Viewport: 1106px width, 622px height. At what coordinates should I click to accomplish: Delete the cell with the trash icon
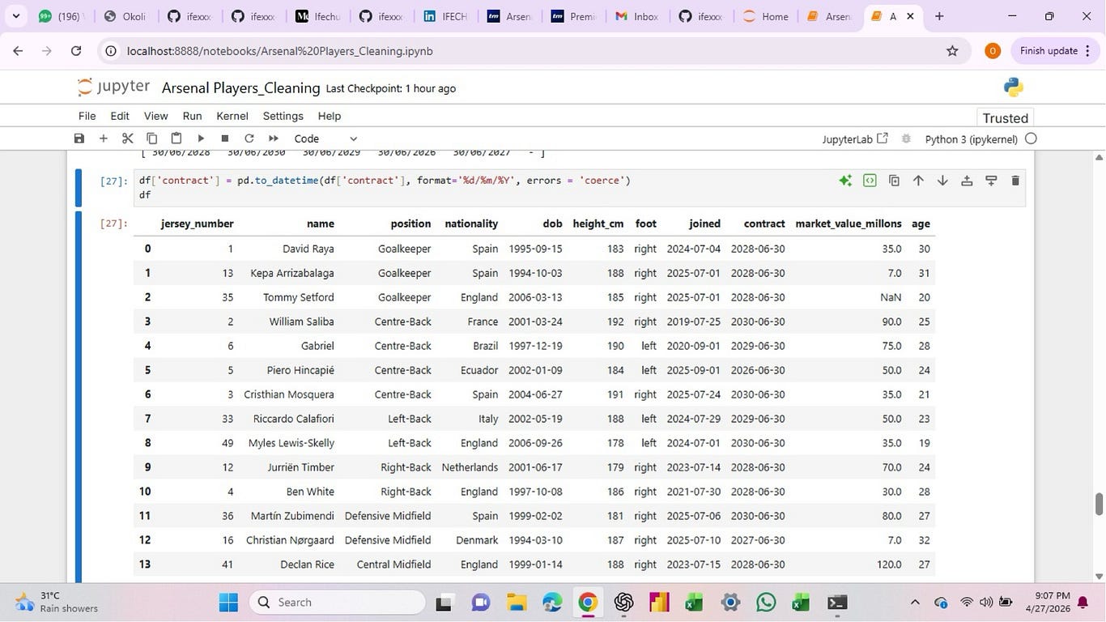click(x=1015, y=181)
